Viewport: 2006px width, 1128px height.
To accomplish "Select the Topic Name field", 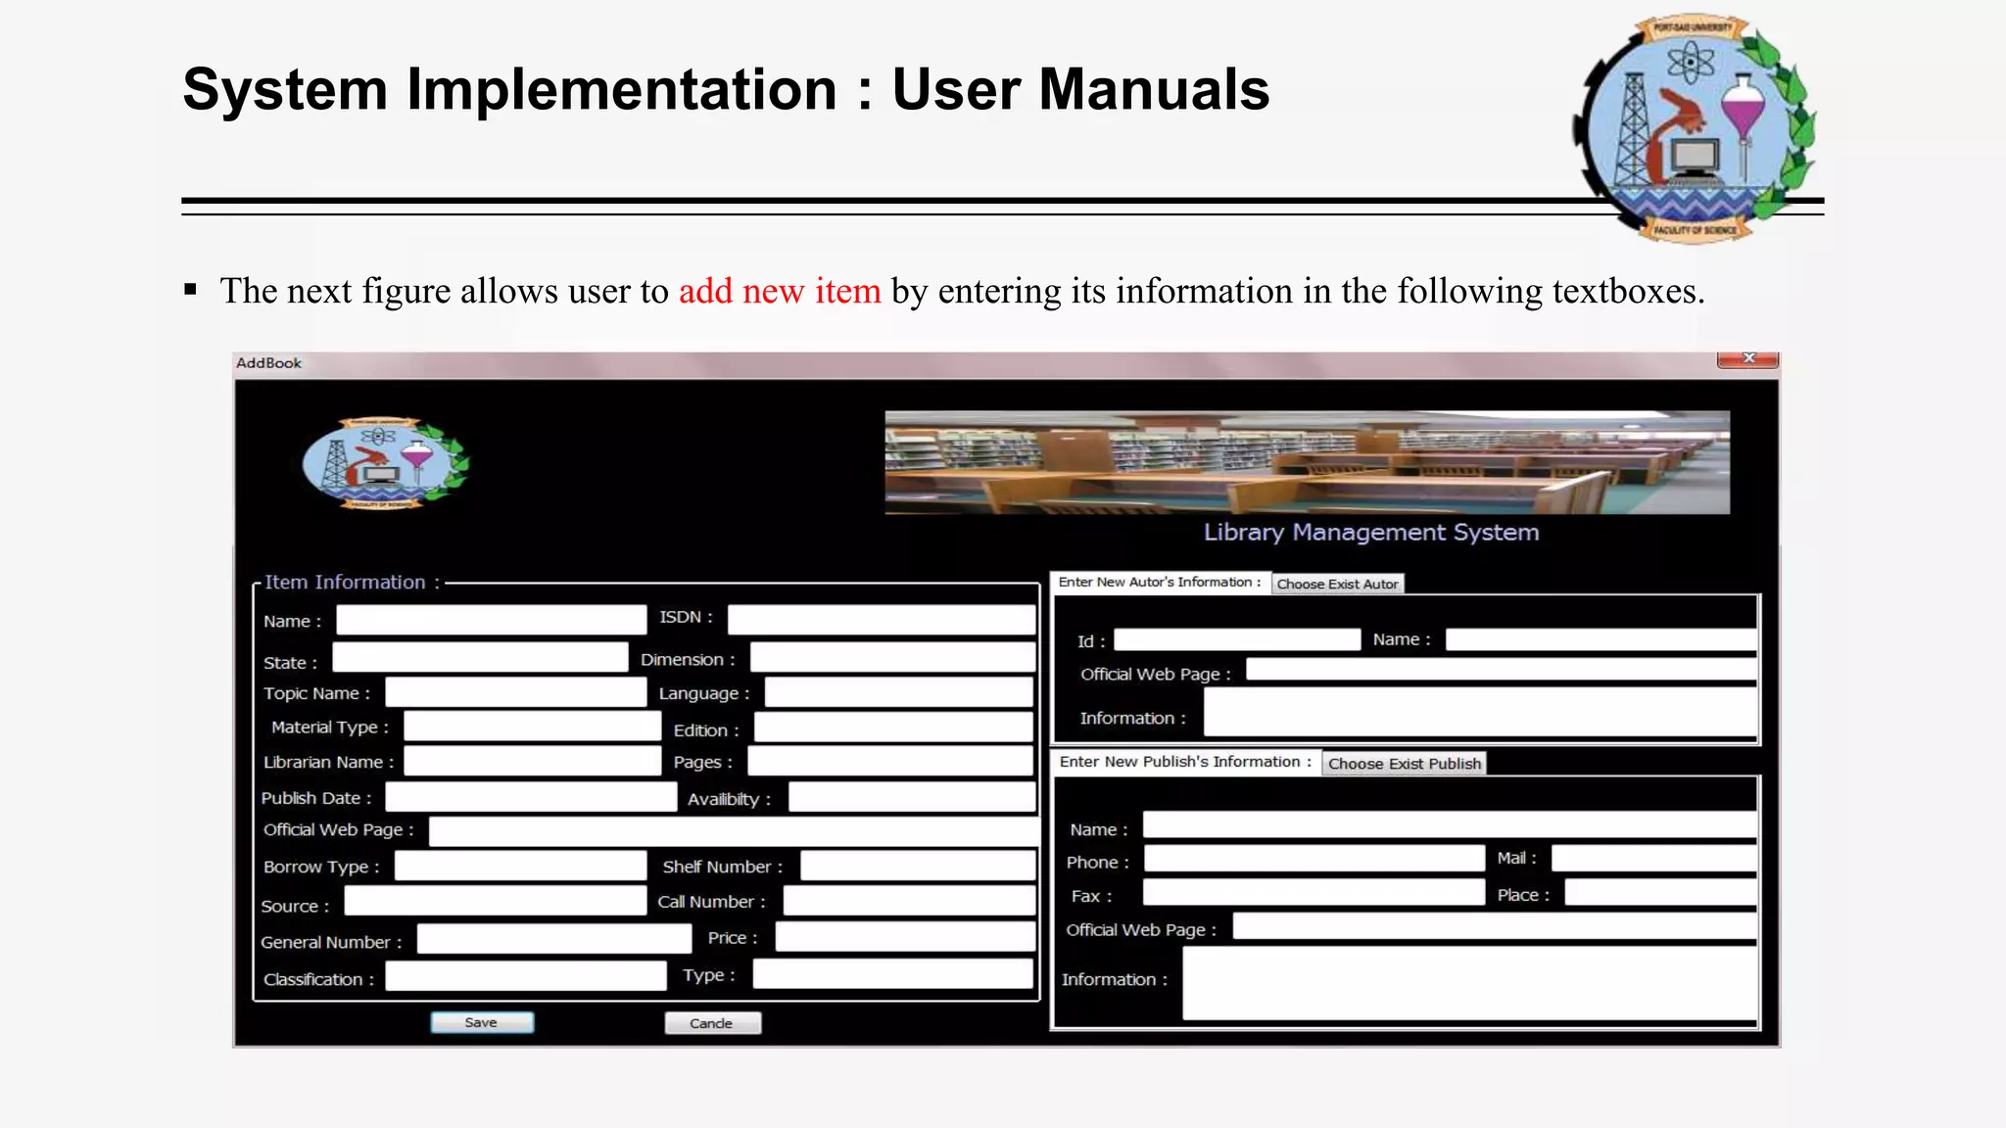I will [515, 692].
